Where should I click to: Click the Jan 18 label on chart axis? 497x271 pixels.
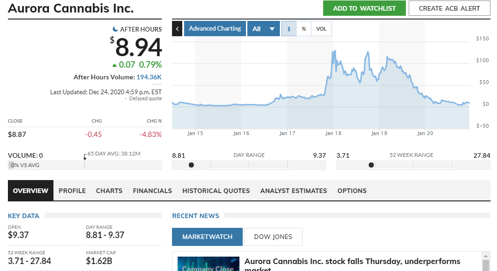[x=333, y=133]
